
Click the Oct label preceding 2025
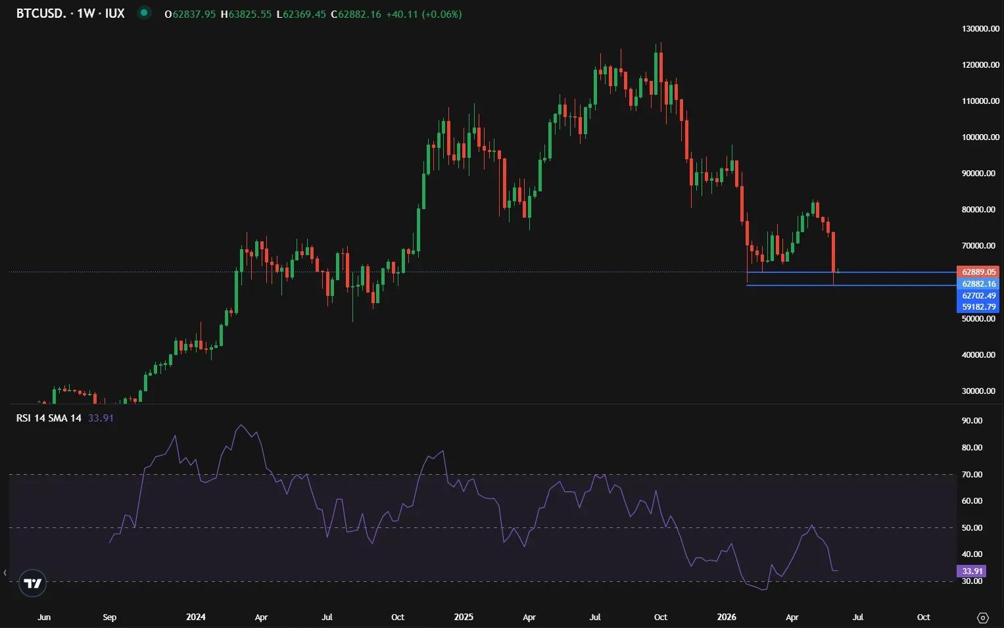click(398, 617)
